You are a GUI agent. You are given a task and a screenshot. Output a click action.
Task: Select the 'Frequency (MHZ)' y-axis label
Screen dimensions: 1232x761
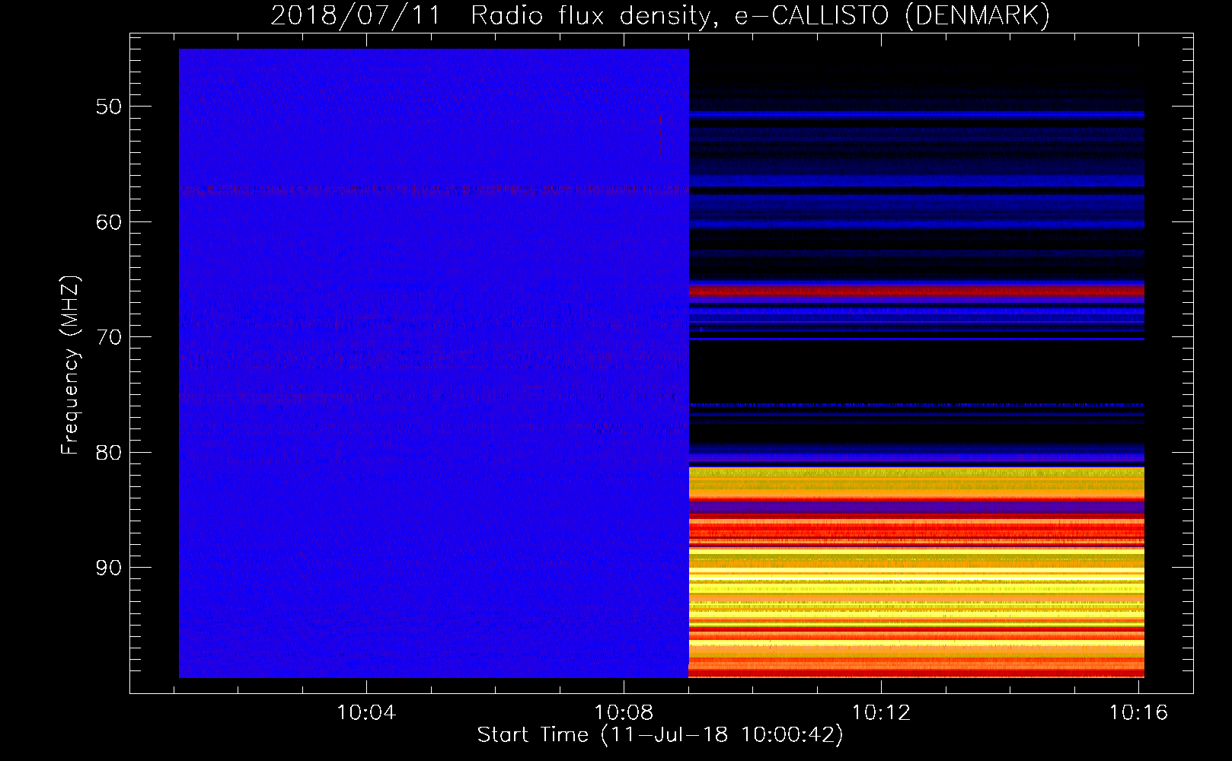coord(70,365)
